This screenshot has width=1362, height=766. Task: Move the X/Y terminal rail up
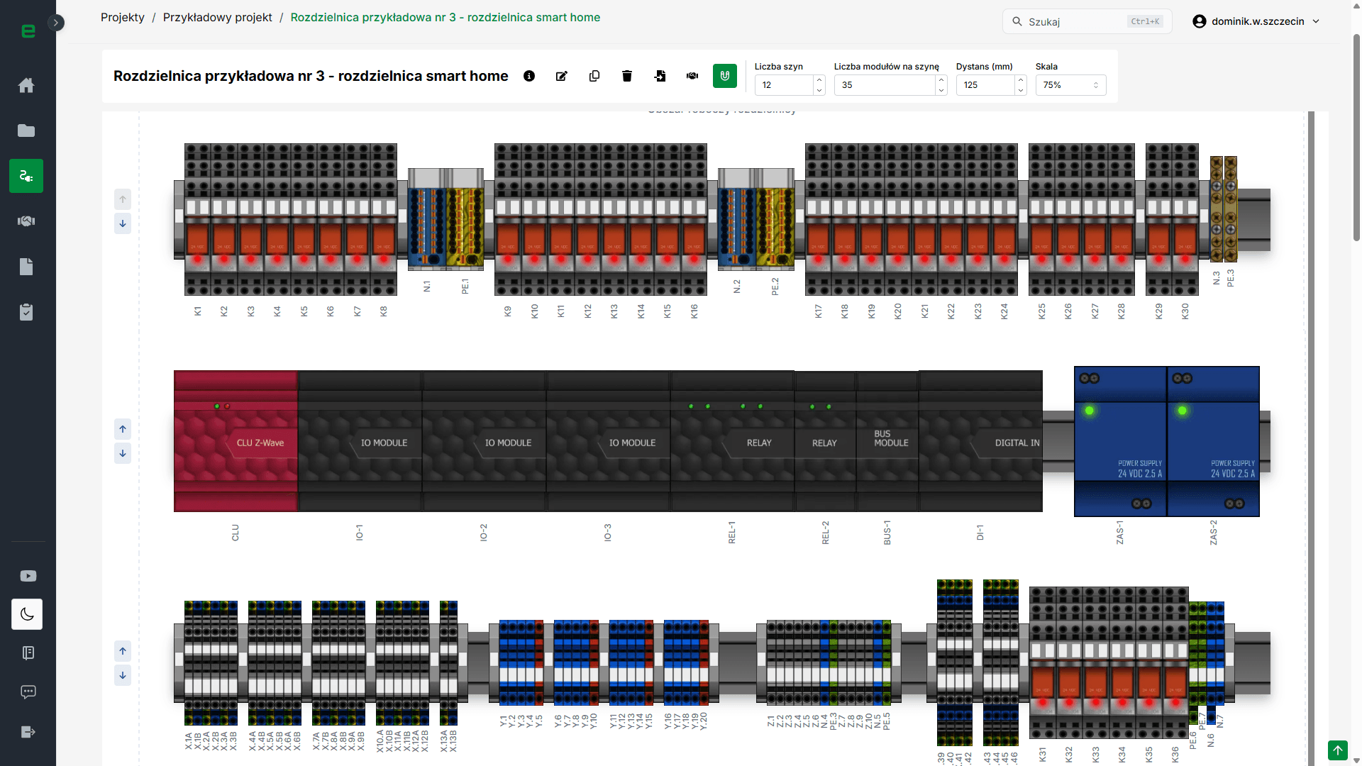[x=123, y=651]
